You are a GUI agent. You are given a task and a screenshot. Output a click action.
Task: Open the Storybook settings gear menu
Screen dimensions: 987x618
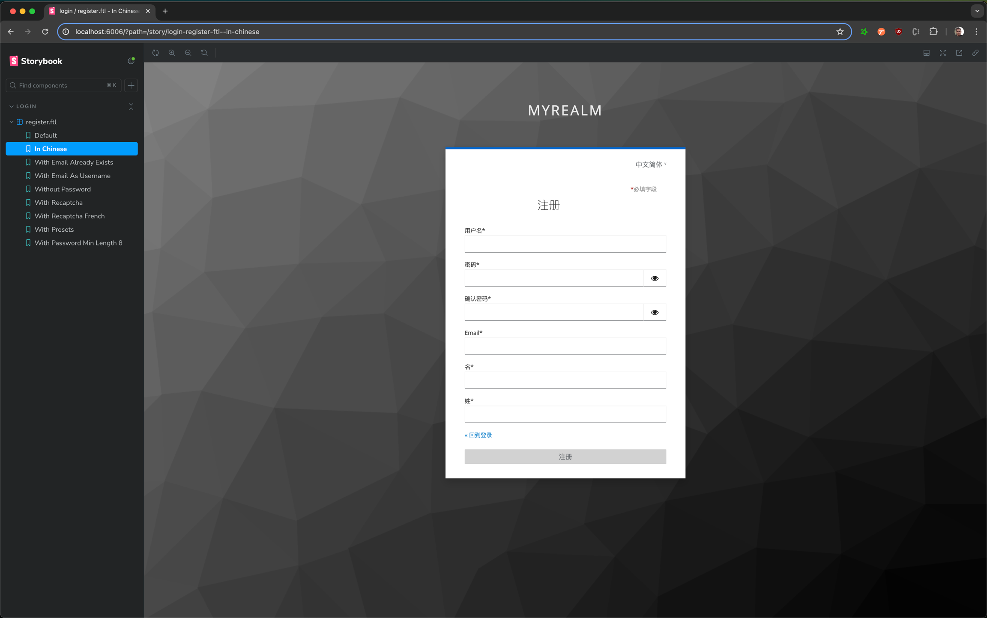point(131,61)
